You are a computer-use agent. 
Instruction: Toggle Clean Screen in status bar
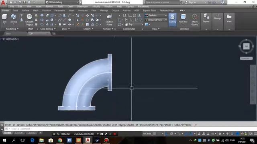pyautogui.click(x=251, y=134)
